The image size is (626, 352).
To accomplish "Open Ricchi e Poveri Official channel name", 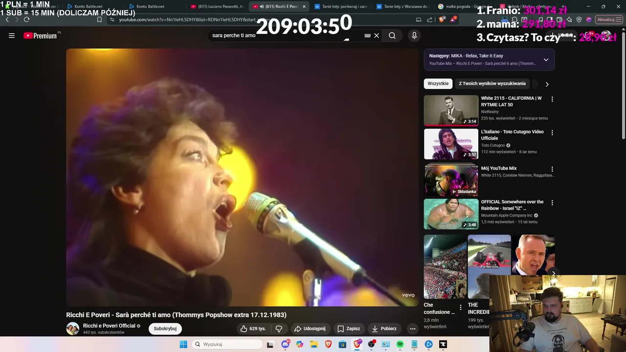I will click(109, 326).
